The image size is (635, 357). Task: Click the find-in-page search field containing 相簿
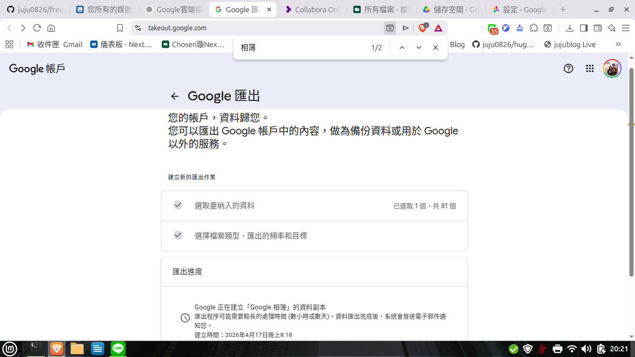(302, 48)
